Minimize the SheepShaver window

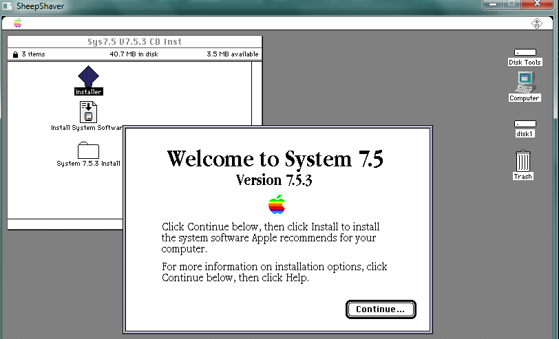pyautogui.click(x=492, y=4)
